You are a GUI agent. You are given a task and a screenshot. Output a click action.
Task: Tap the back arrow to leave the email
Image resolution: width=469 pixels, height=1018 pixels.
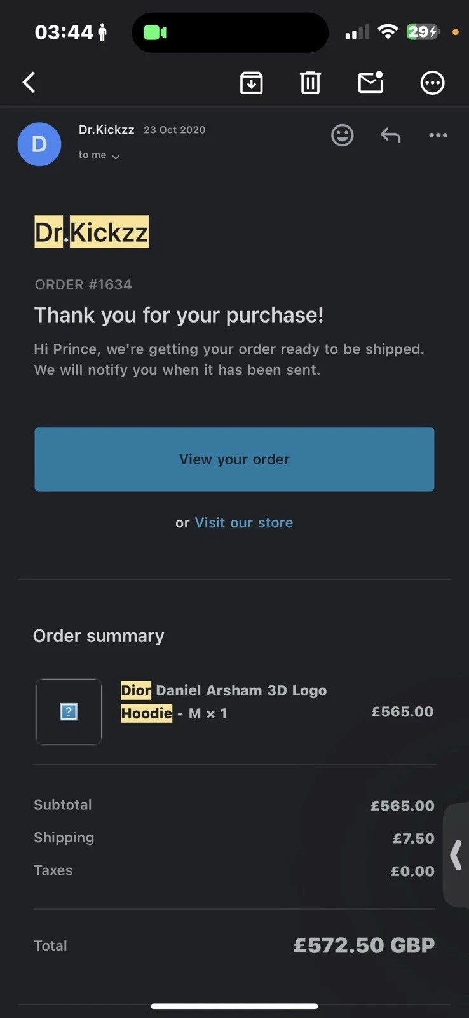(29, 82)
